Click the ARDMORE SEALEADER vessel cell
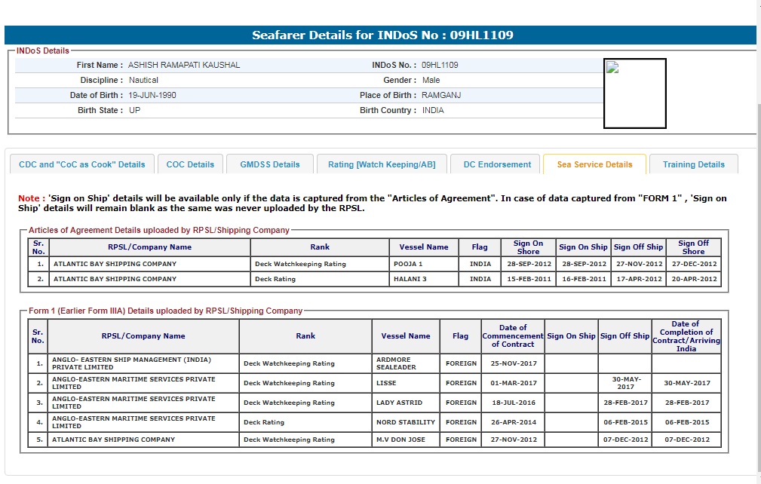761x484 pixels. pos(405,363)
